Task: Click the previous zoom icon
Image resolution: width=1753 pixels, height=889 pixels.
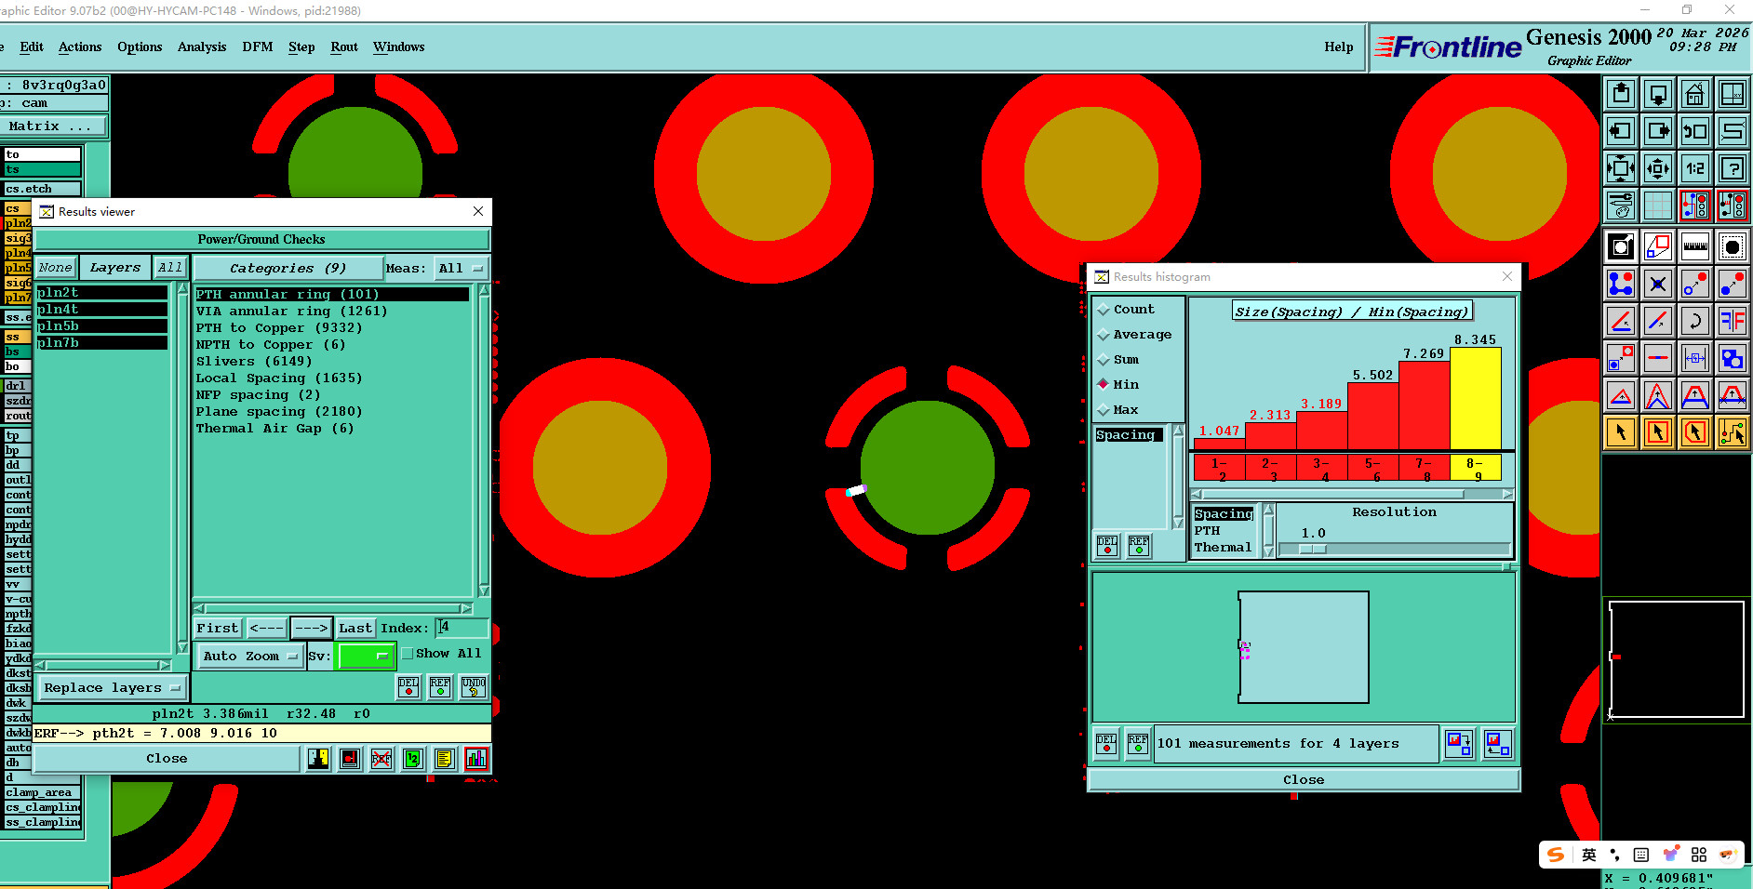Action: (x=1695, y=131)
